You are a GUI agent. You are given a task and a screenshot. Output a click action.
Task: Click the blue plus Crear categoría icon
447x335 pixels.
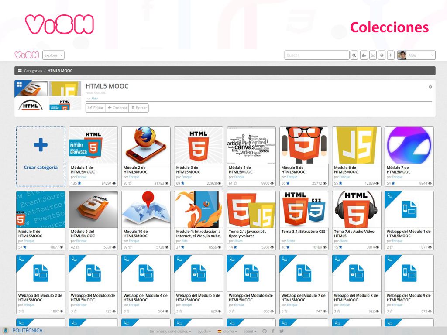[x=41, y=145]
